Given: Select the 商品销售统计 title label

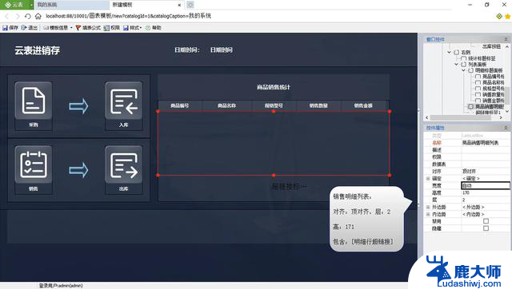Looking at the screenshot, I should [x=274, y=87].
